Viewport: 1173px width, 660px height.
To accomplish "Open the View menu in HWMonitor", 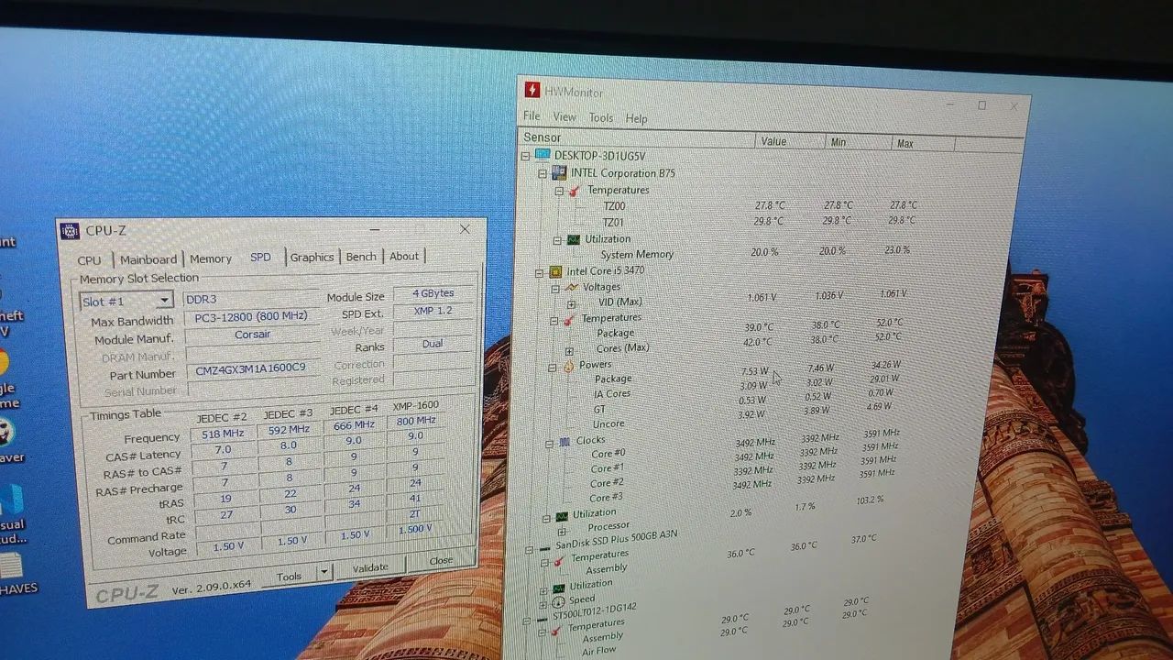I will pos(565,116).
